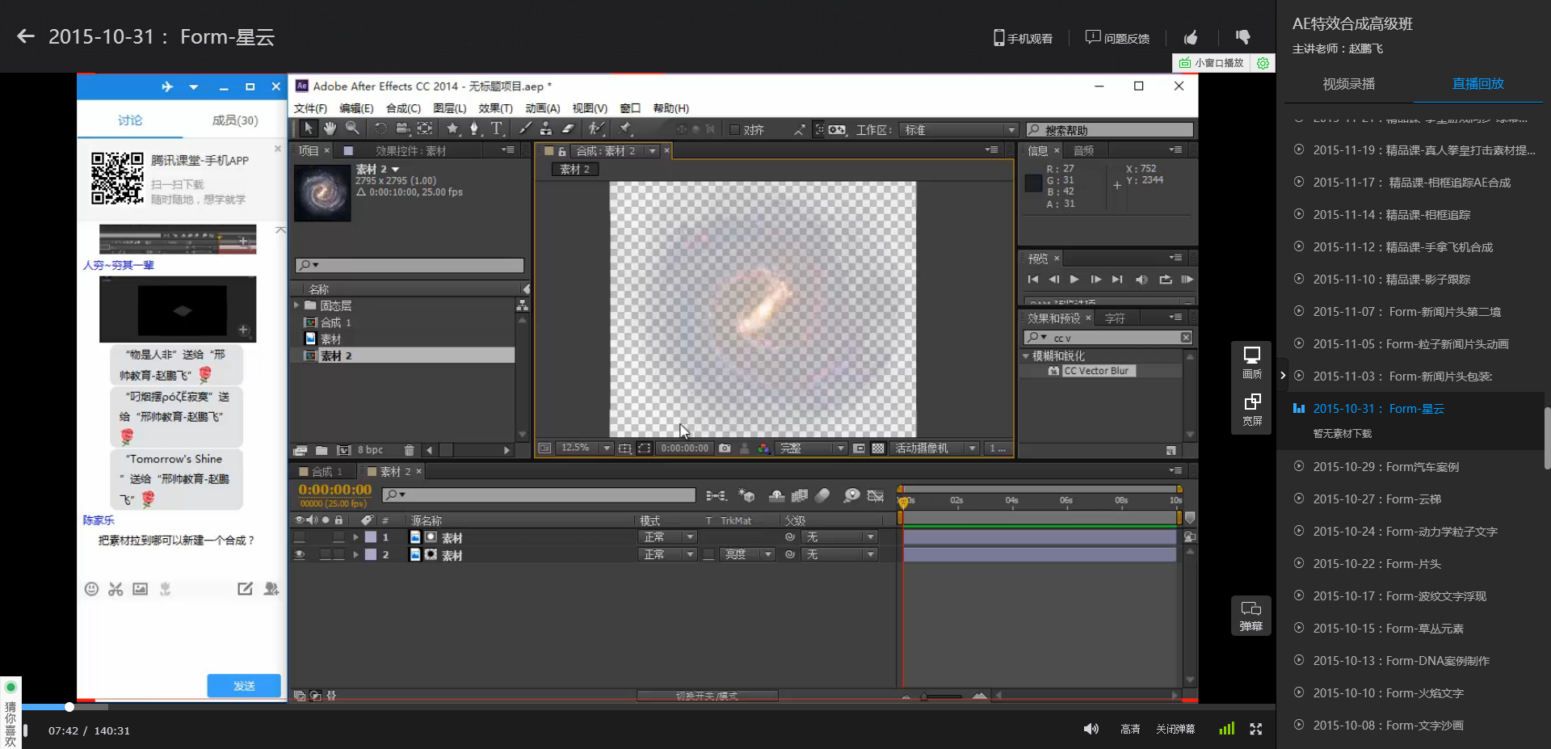Open 图层(L) menu

tap(449, 108)
